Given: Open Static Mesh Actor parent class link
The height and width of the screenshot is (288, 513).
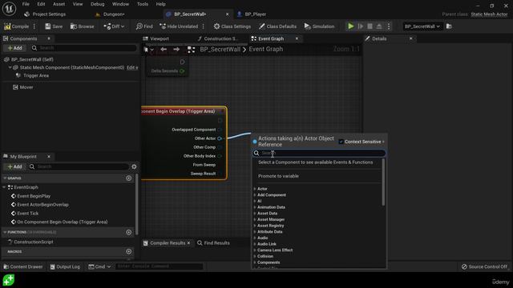Looking at the screenshot, I should pos(489,14).
